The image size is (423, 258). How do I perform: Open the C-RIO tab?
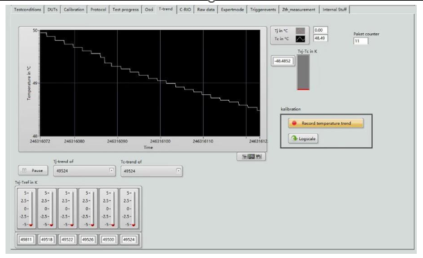coord(186,10)
